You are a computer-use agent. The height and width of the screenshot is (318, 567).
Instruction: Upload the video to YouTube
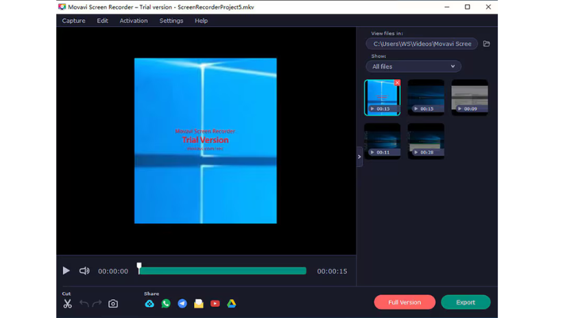(x=215, y=304)
